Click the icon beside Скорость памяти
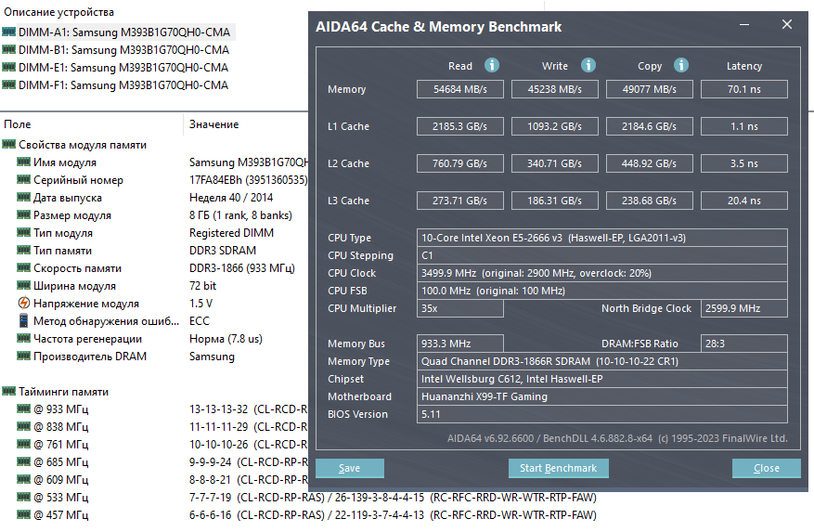This screenshot has height=532, width=814. 24,268
